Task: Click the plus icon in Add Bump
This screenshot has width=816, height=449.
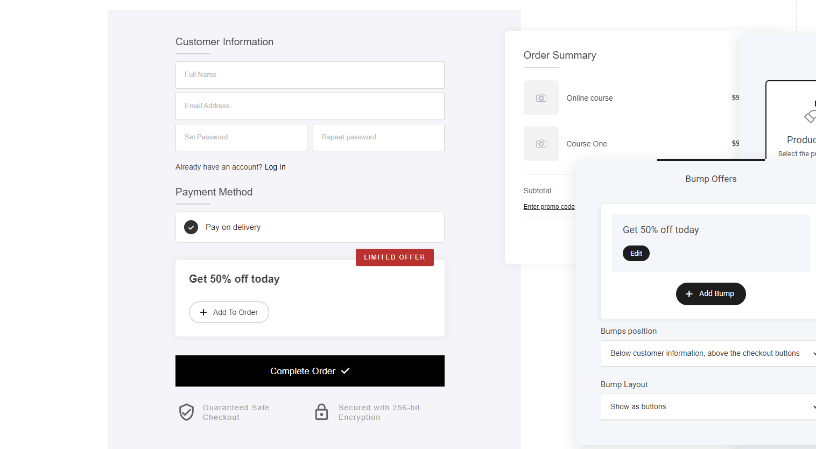Action: [x=689, y=294]
